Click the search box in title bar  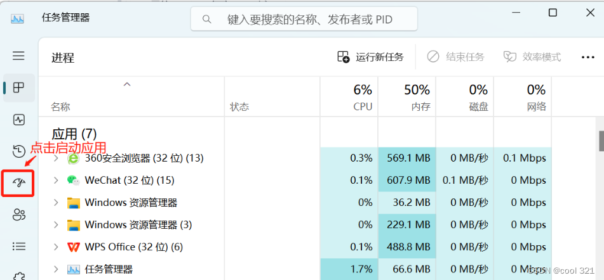[x=304, y=19]
